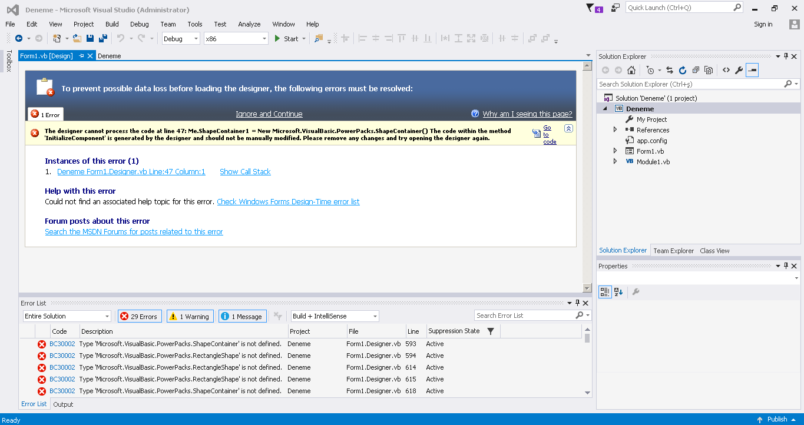The image size is (804, 425).
Task: Toggle Preview Selected Items in Solution Explorer
Action: 752,70
